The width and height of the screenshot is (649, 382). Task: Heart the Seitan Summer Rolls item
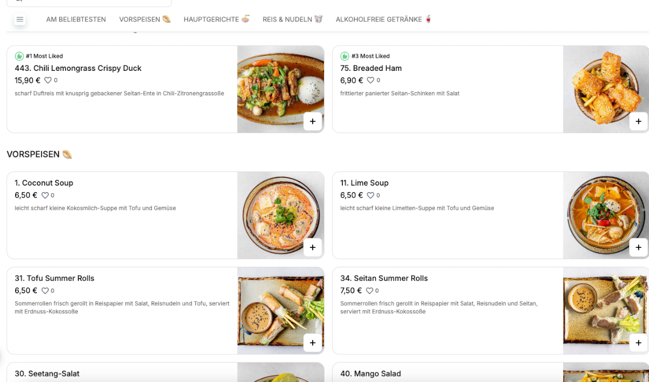point(369,291)
